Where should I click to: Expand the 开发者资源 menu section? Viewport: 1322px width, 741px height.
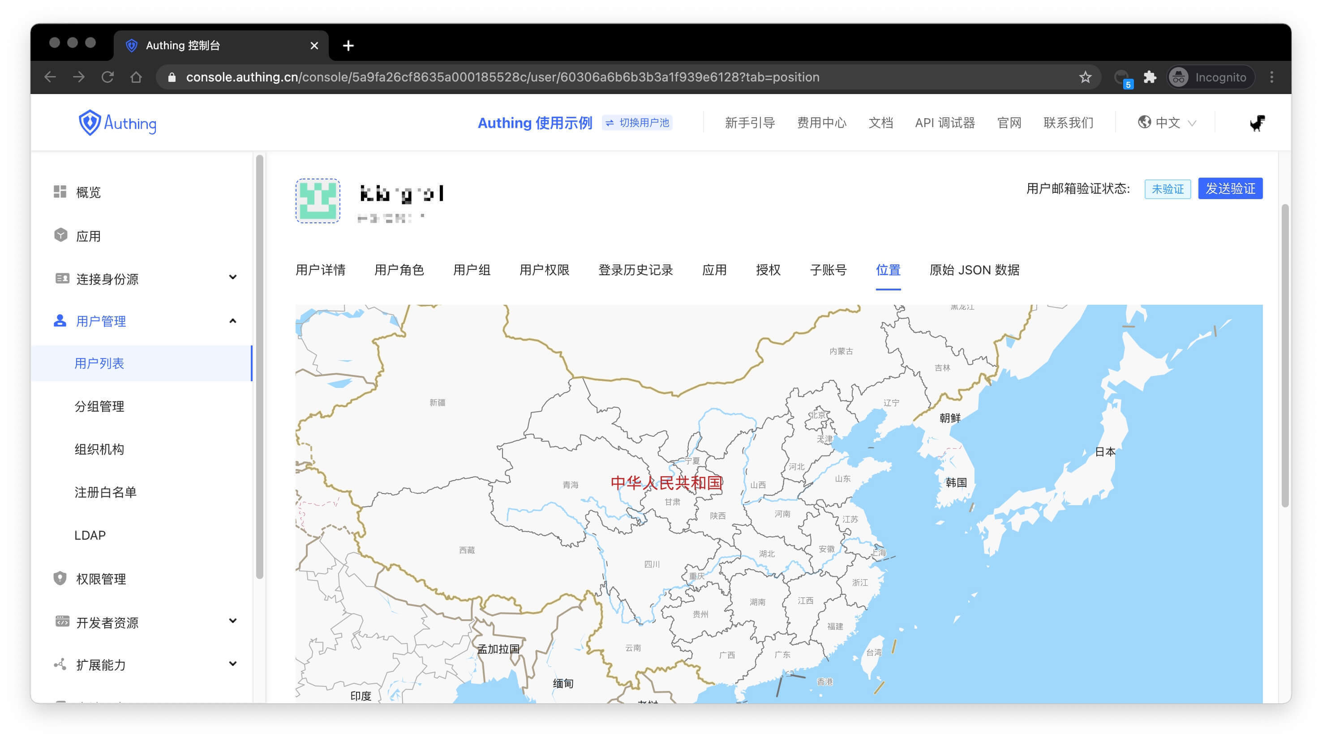[x=232, y=621]
